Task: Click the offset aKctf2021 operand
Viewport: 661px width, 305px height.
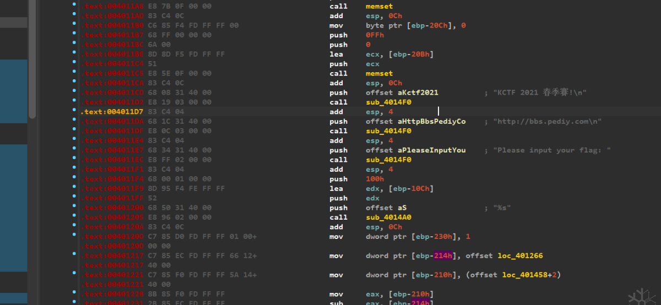Action: 402,92
